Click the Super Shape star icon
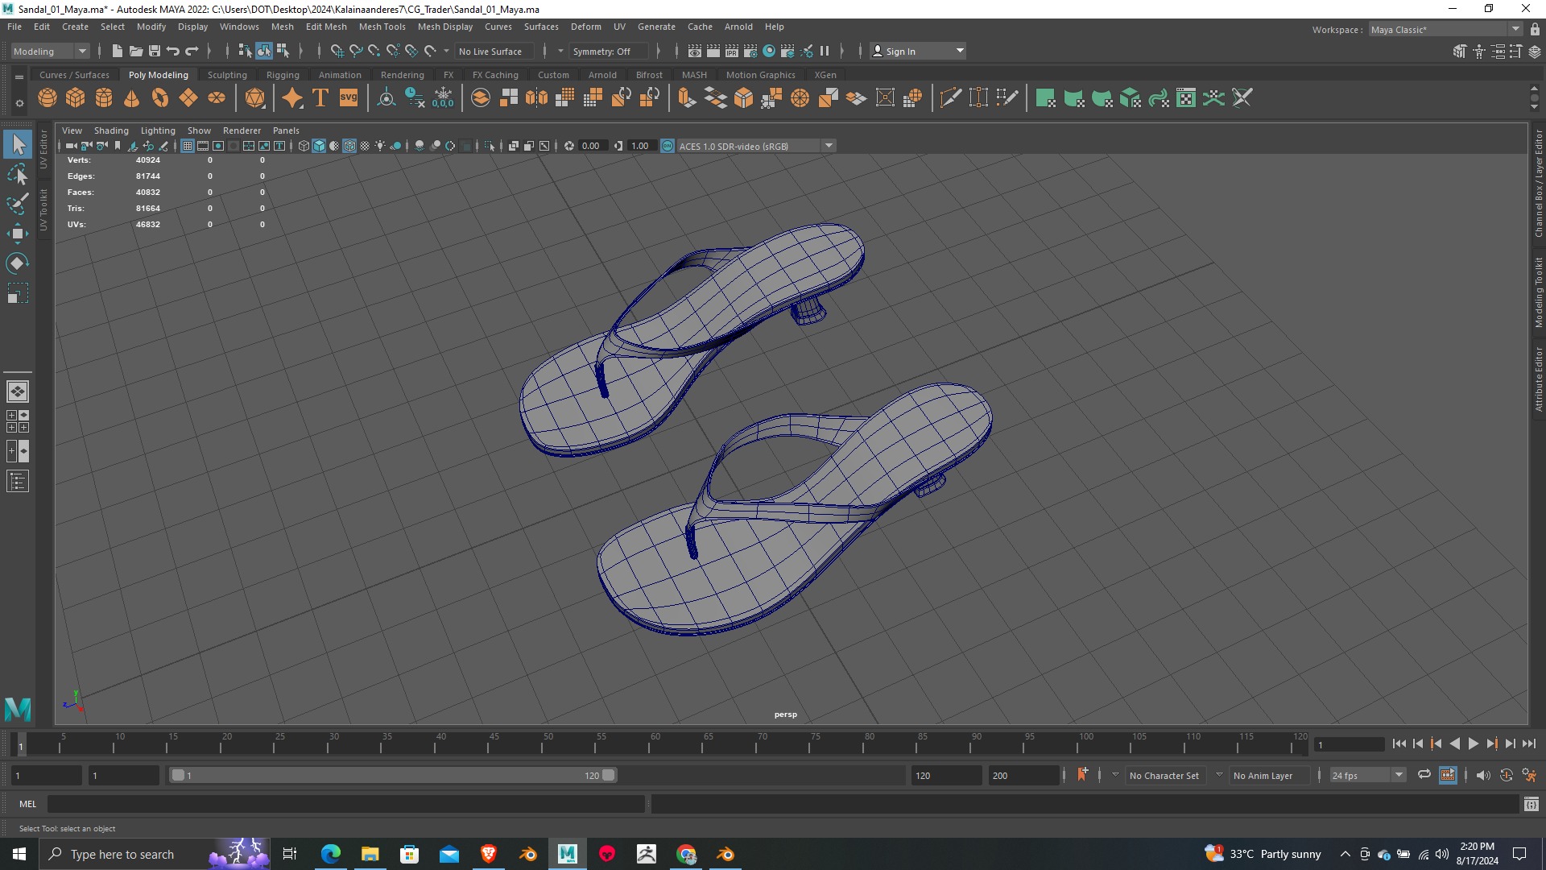The height and width of the screenshot is (870, 1546). 292,98
